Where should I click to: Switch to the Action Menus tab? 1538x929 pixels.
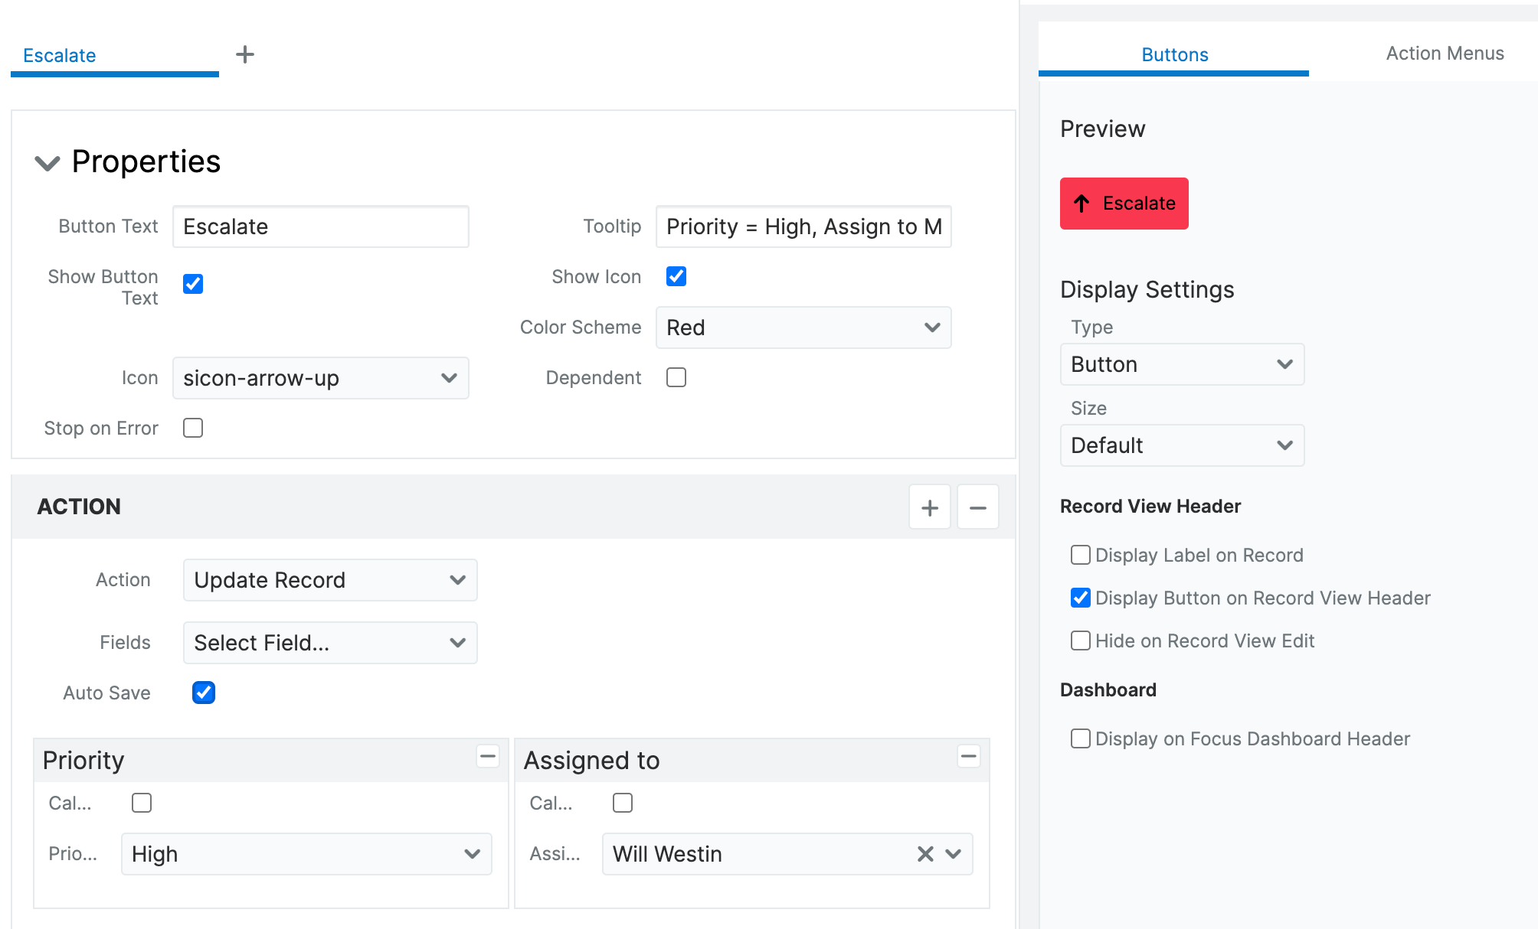point(1444,54)
